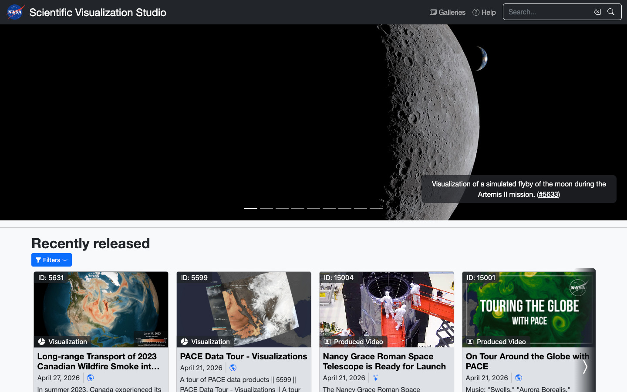Open Scientific Visualization Studio home link
627x392 pixels.
click(98, 12)
